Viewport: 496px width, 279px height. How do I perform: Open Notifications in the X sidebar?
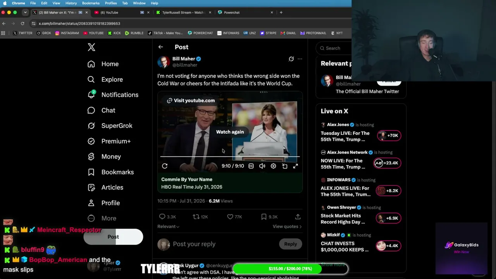113,95
